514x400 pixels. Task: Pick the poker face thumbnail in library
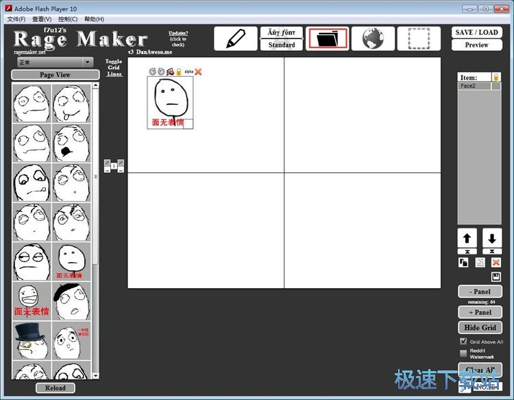(x=71, y=262)
